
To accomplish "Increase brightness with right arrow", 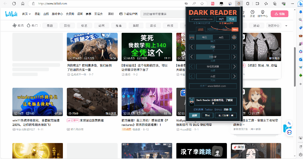I will pyautogui.click(x=234, y=47).
